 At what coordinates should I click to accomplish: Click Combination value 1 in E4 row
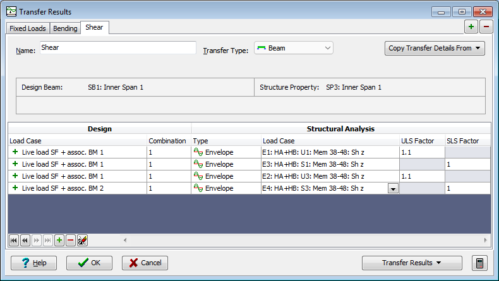[169, 188]
